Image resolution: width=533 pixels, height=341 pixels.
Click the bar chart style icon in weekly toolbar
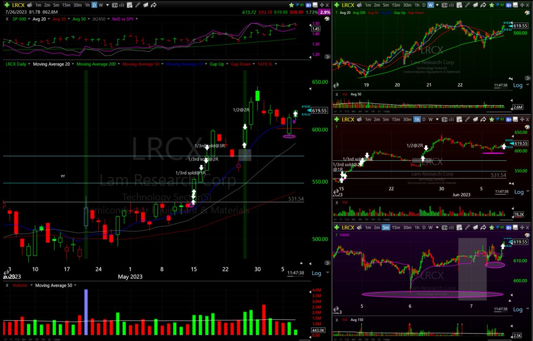(x=451, y=5)
